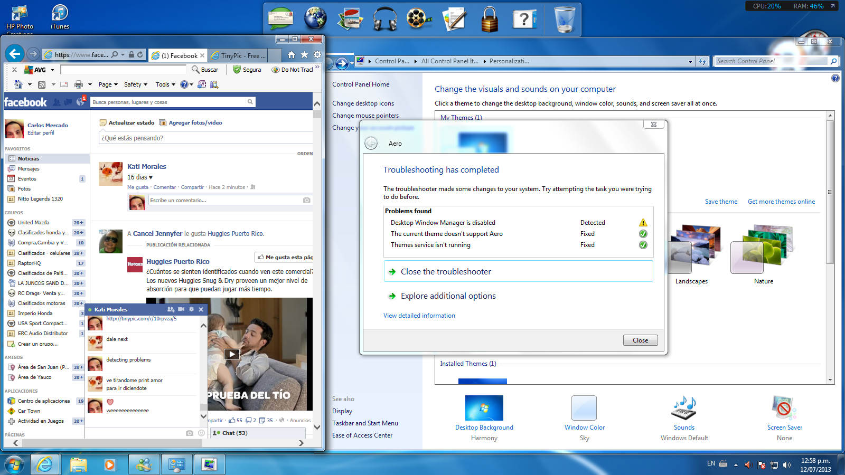Screen dimensions: 845x475
Task: Click the padlock icon in the top dock
Action: [x=490, y=19]
